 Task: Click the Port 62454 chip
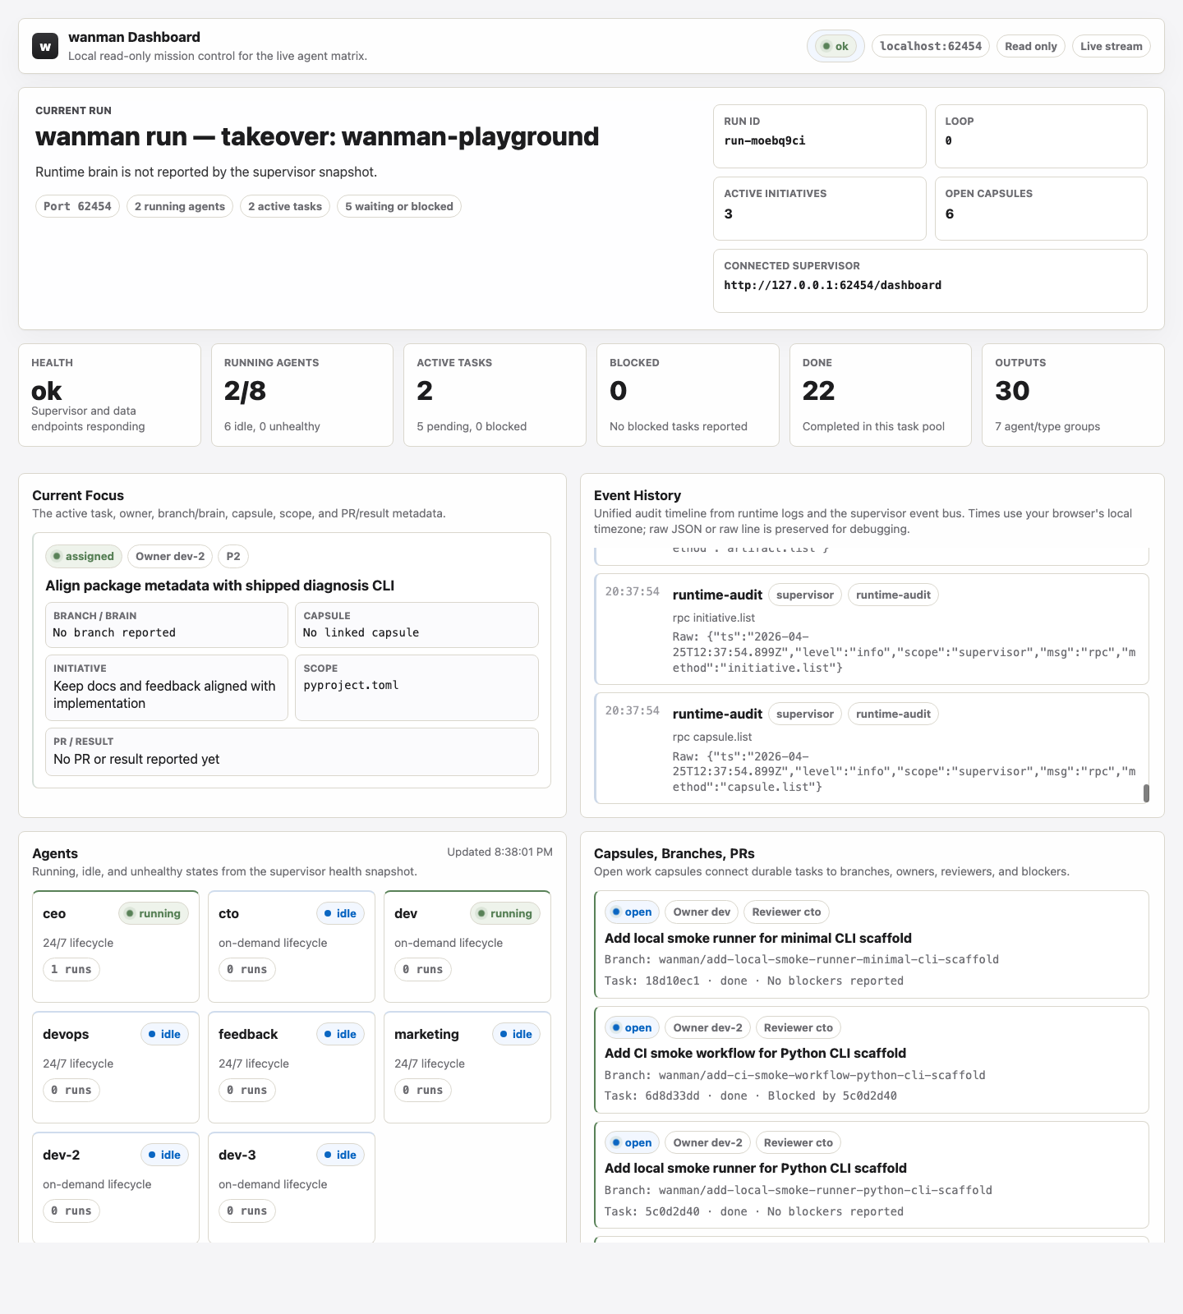(77, 206)
